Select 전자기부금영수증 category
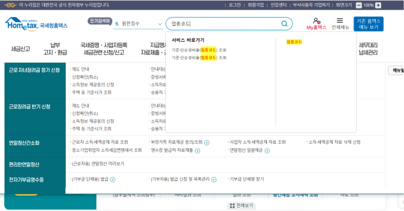This screenshot has width=404, height=211. point(26,180)
